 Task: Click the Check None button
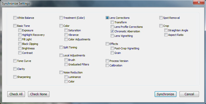pos(39,94)
